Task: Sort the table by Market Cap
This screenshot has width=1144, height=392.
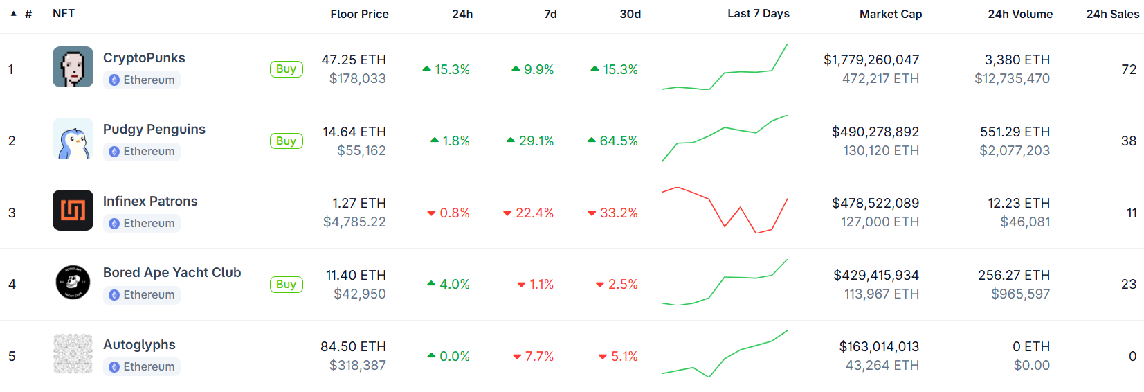Action: [x=891, y=14]
